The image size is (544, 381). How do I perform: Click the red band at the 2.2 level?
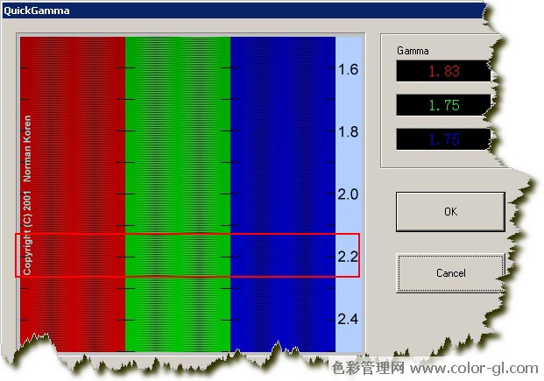coord(73,256)
